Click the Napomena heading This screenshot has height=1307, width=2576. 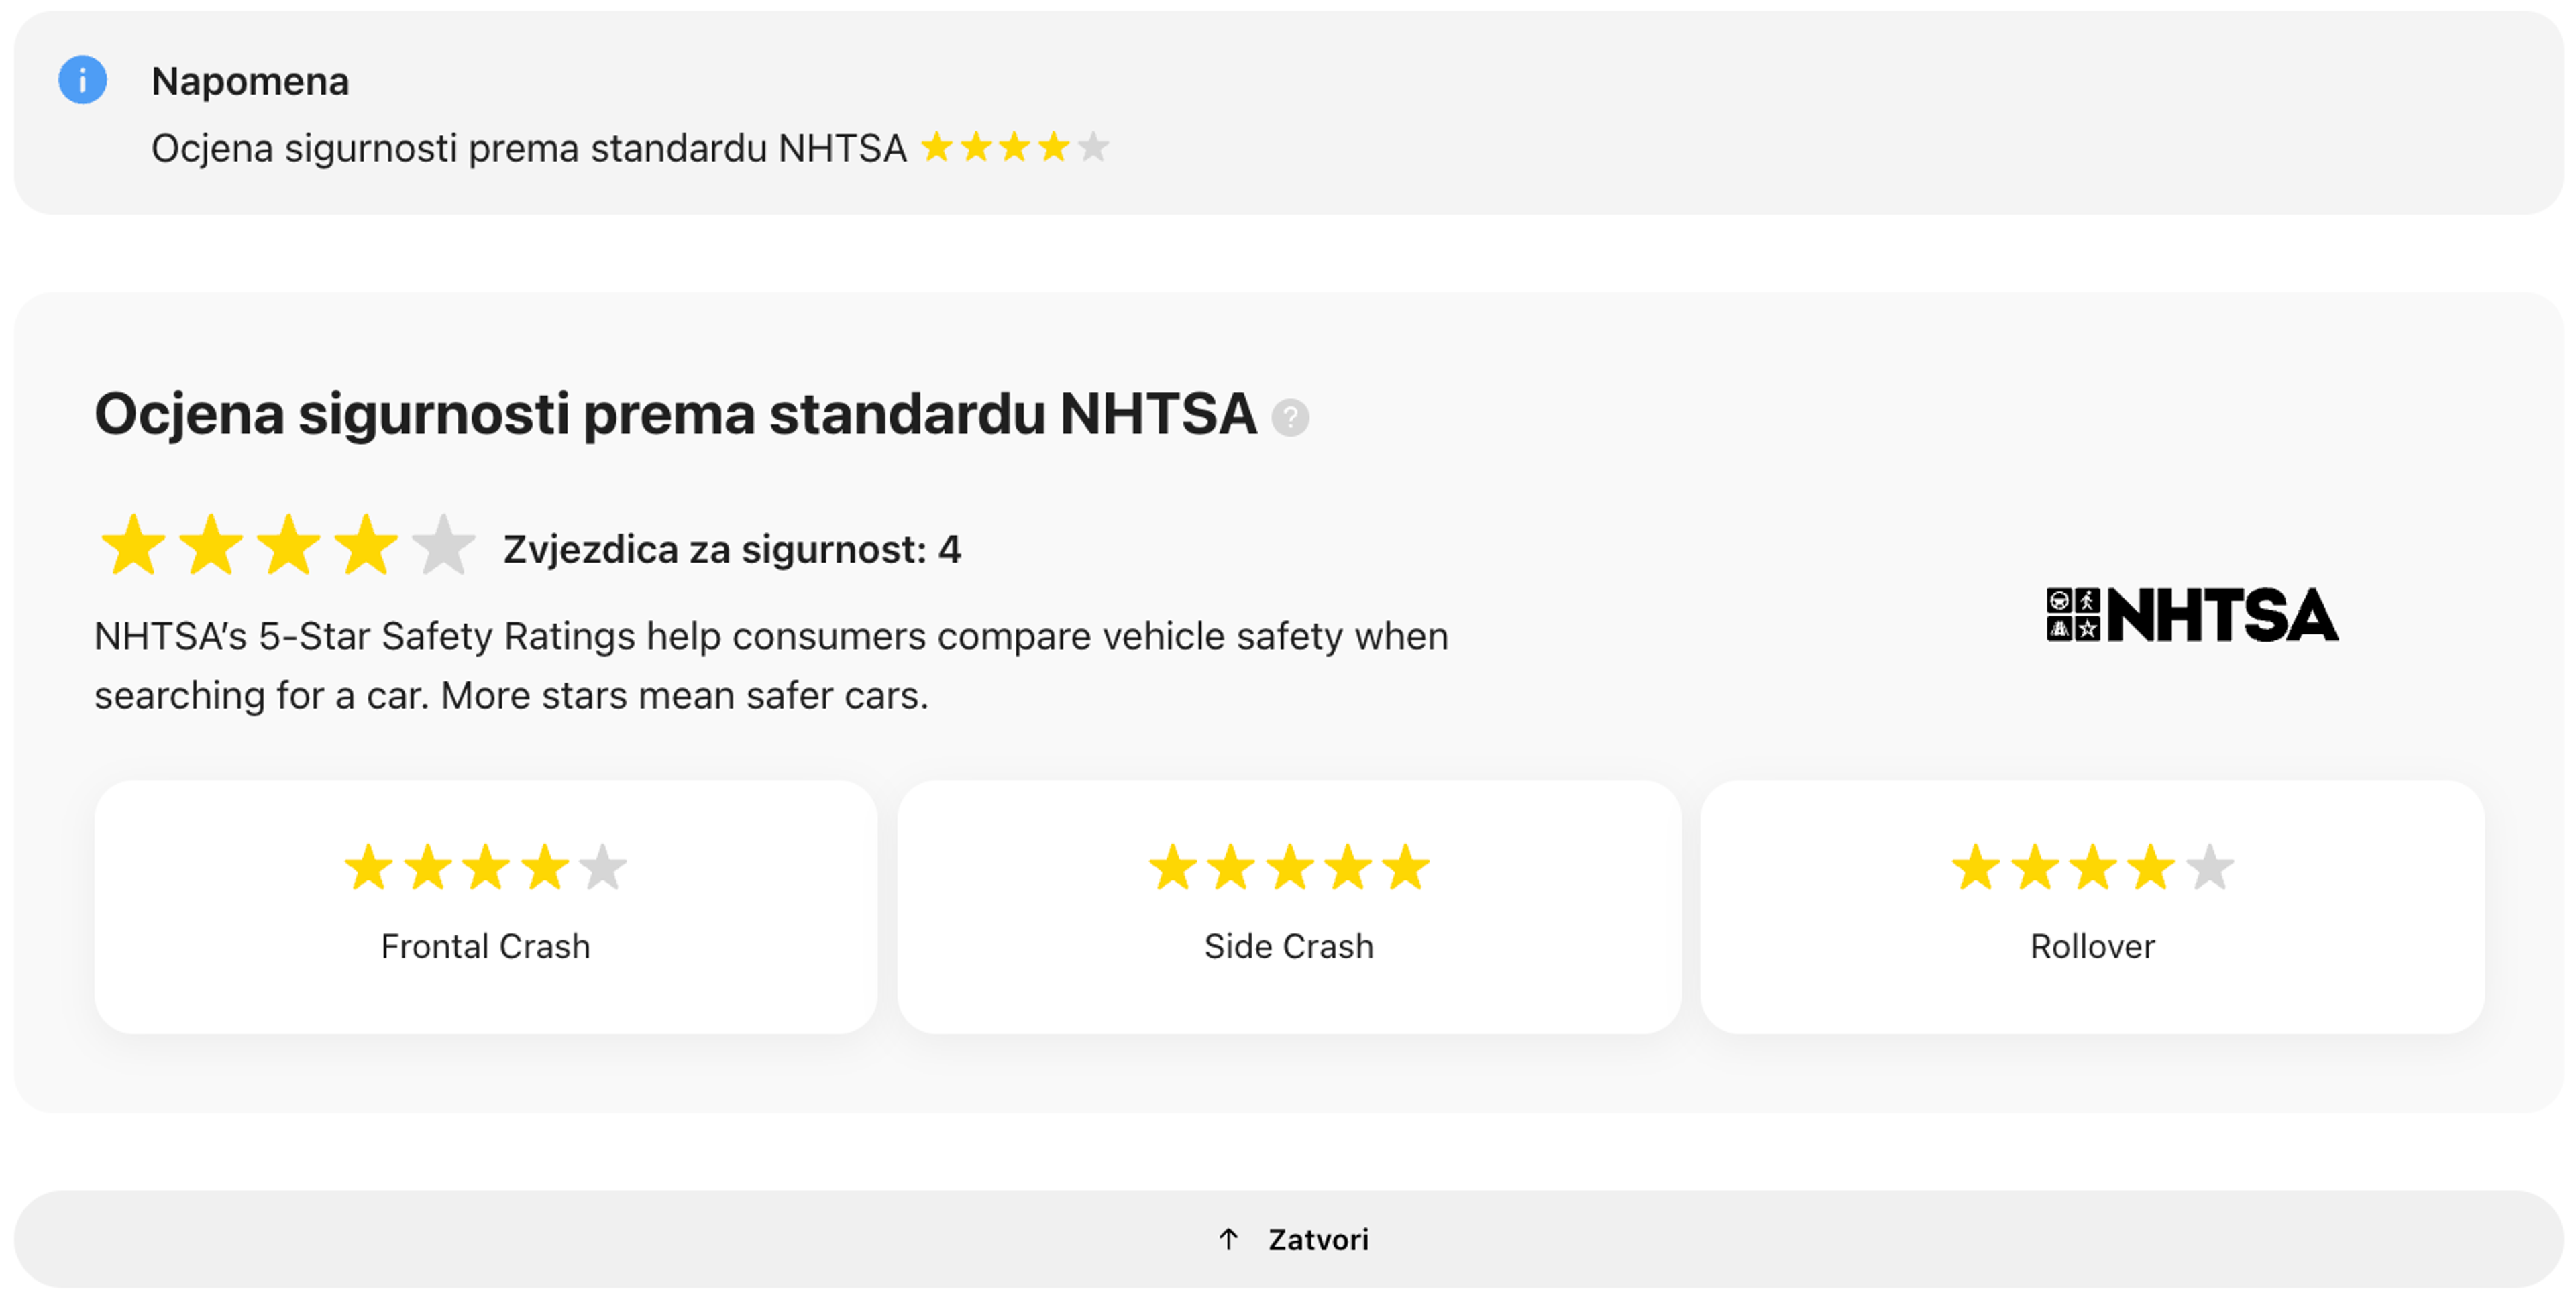pyautogui.click(x=250, y=81)
